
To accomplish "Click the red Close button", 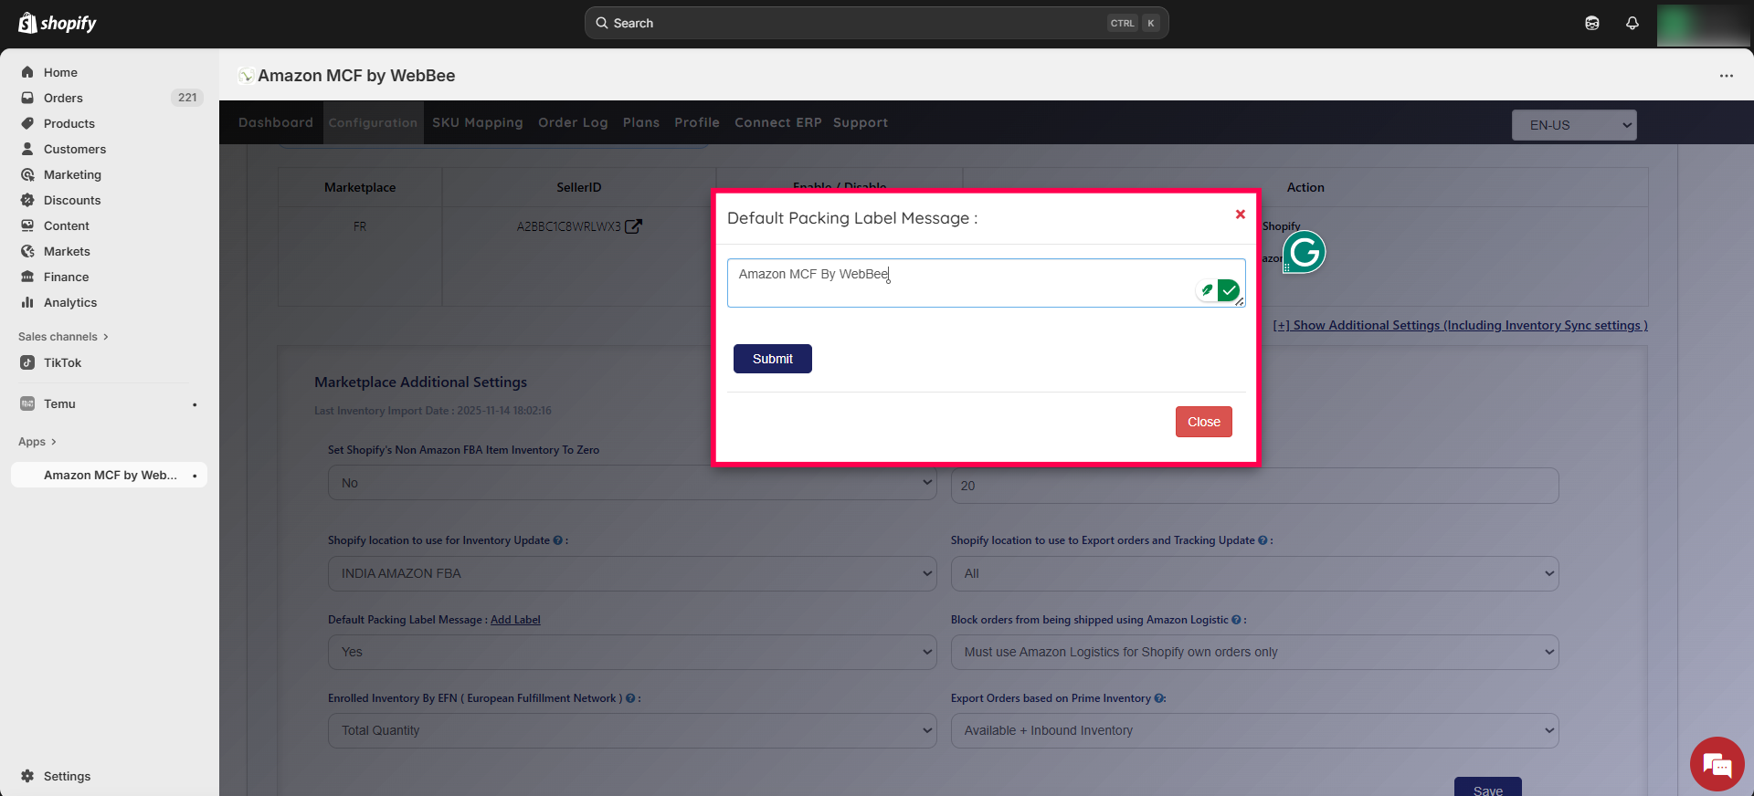I will pos(1203,422).
